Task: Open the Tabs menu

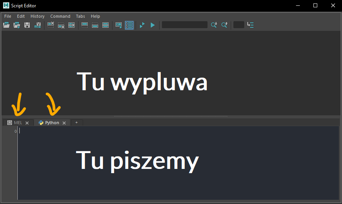Action: pyautogui.click(x=80, y=16)
